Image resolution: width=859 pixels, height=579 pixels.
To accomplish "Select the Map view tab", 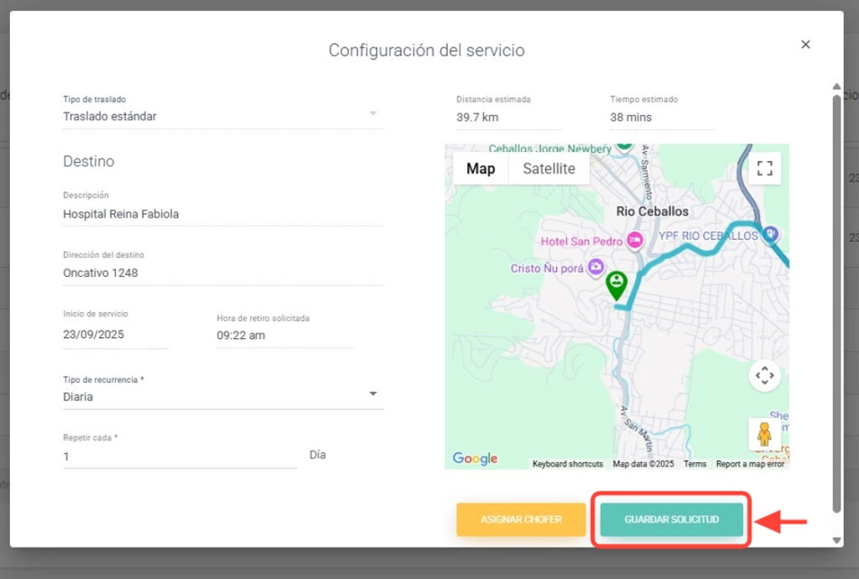I will coord(481,169).
